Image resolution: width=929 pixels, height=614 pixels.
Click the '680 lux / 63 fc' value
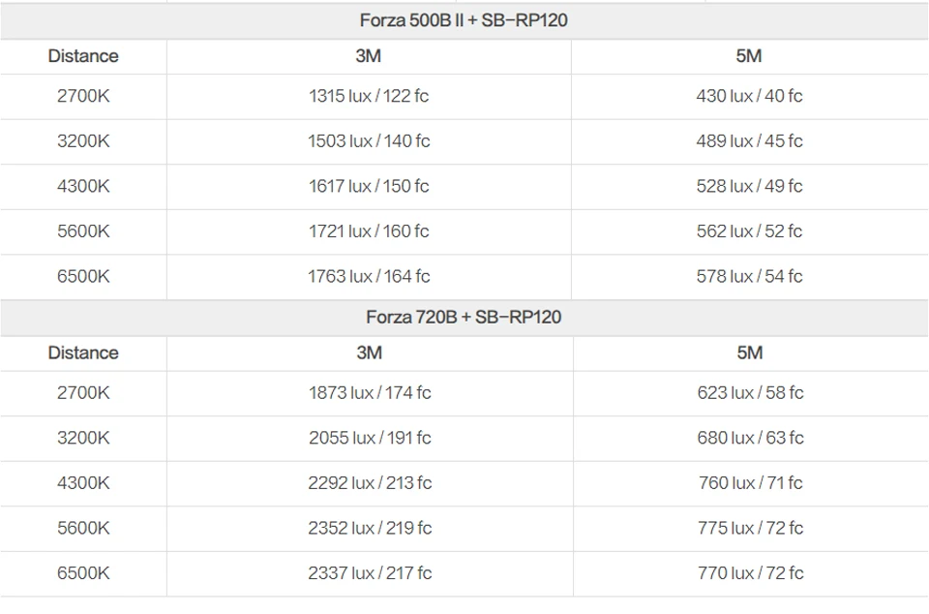750,438
